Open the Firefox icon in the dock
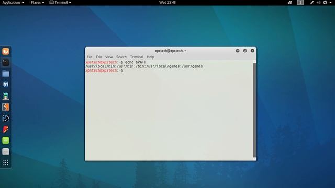This screenshot has width=335, height=188. pos(6,51)
